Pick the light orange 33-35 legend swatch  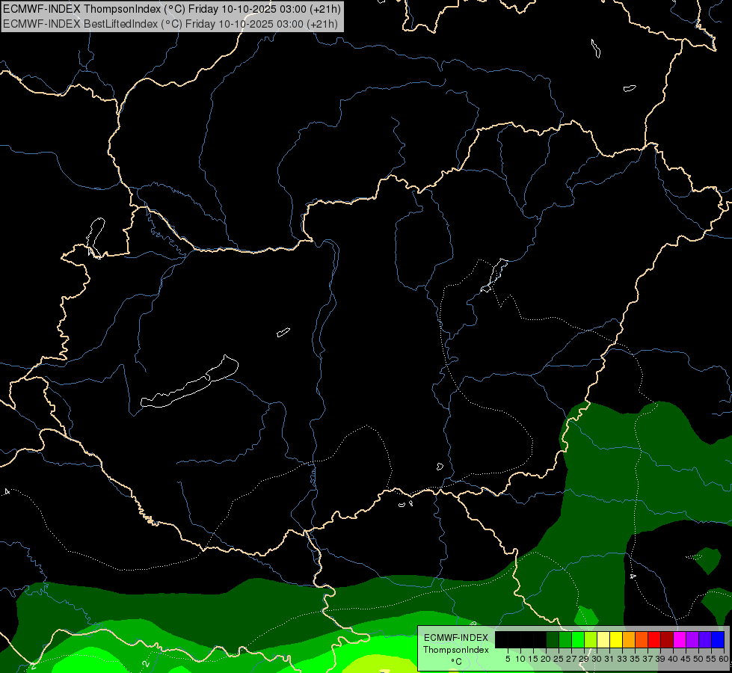(629, 640)
